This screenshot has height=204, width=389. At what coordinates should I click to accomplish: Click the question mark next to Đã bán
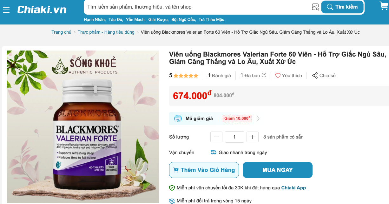pyautogui.click(x=264, y=75)
